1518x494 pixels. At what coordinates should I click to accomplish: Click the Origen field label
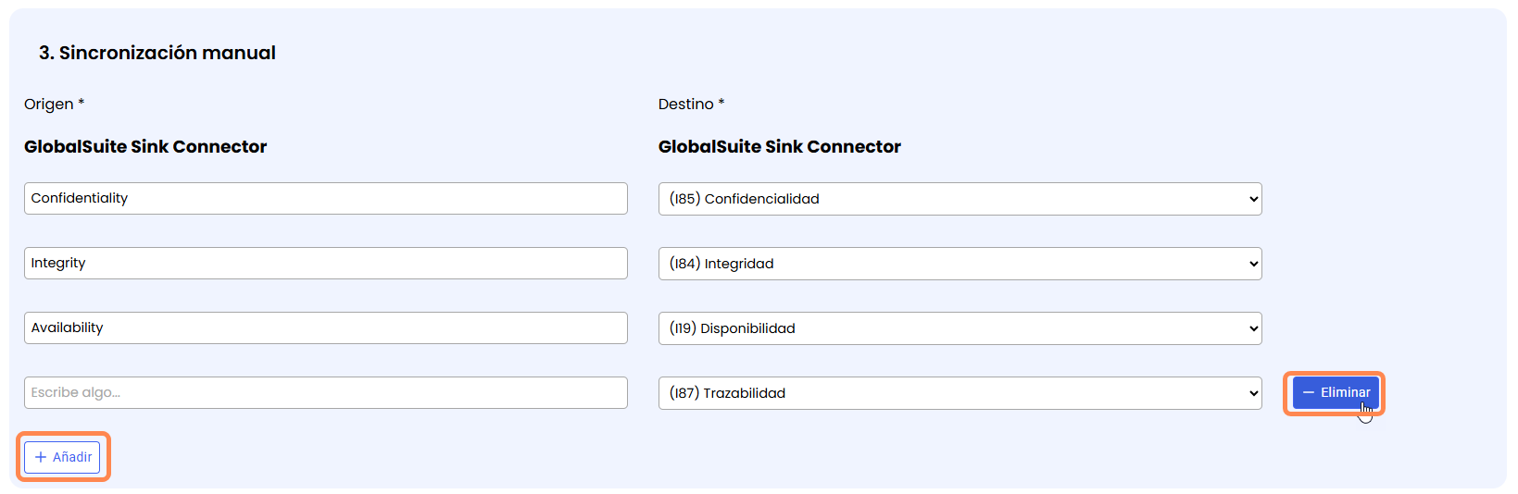pyautogui.click(x=48, y=105)
